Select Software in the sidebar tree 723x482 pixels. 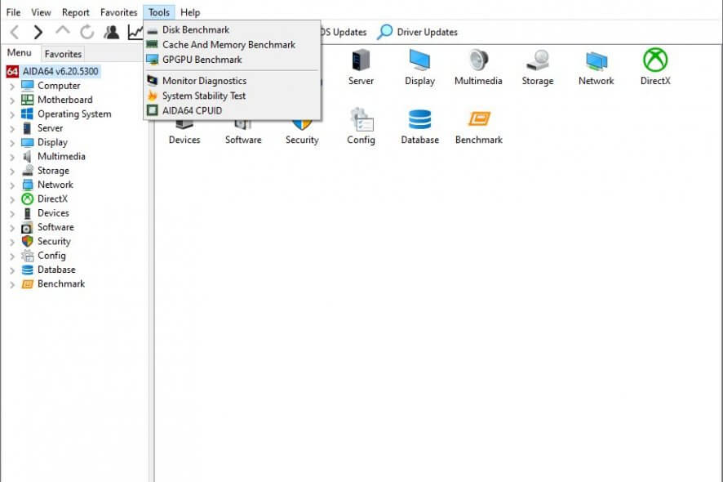[x=55, y=227]
